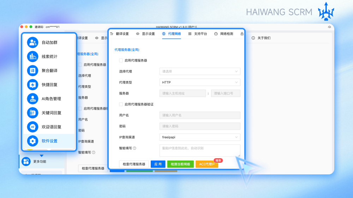Switch to the 显示设置 tab
This screenshot has height=198, width=353.
(x=146, y=34)
